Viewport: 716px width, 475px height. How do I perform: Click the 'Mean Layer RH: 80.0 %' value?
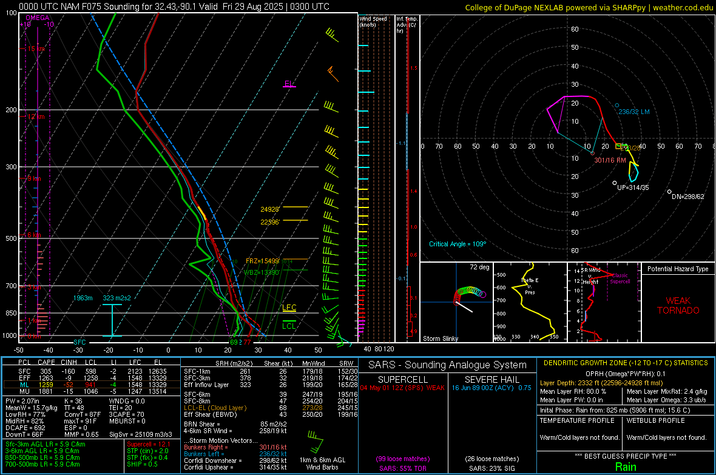[x=573, y=391]
